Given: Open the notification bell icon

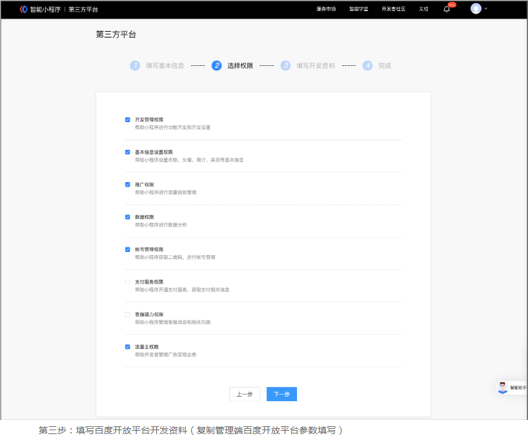Looking at the screenshot, I should 447,9.
